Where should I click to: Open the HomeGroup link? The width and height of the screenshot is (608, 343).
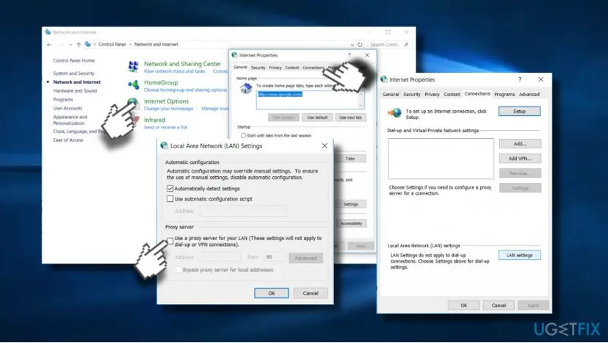(x=161, y=83)
